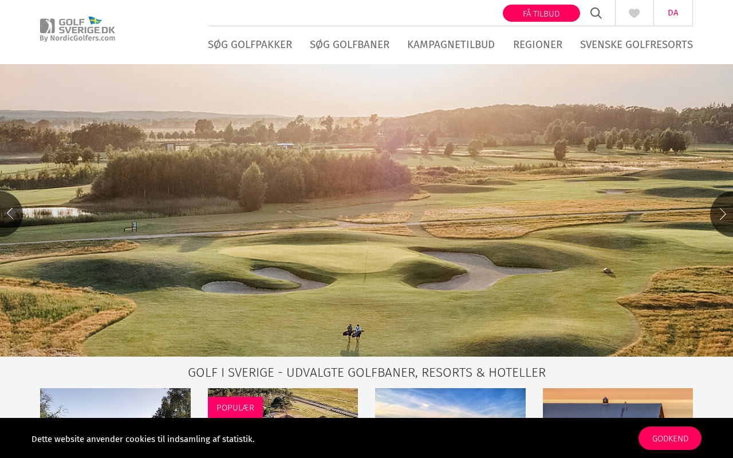Go home via Golf Sverige.dk logo

[77, 29]
